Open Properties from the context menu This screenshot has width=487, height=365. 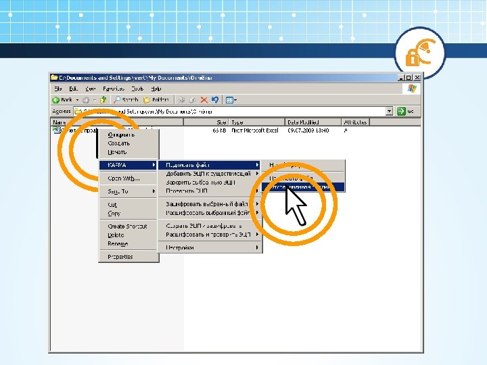(128, 257)
